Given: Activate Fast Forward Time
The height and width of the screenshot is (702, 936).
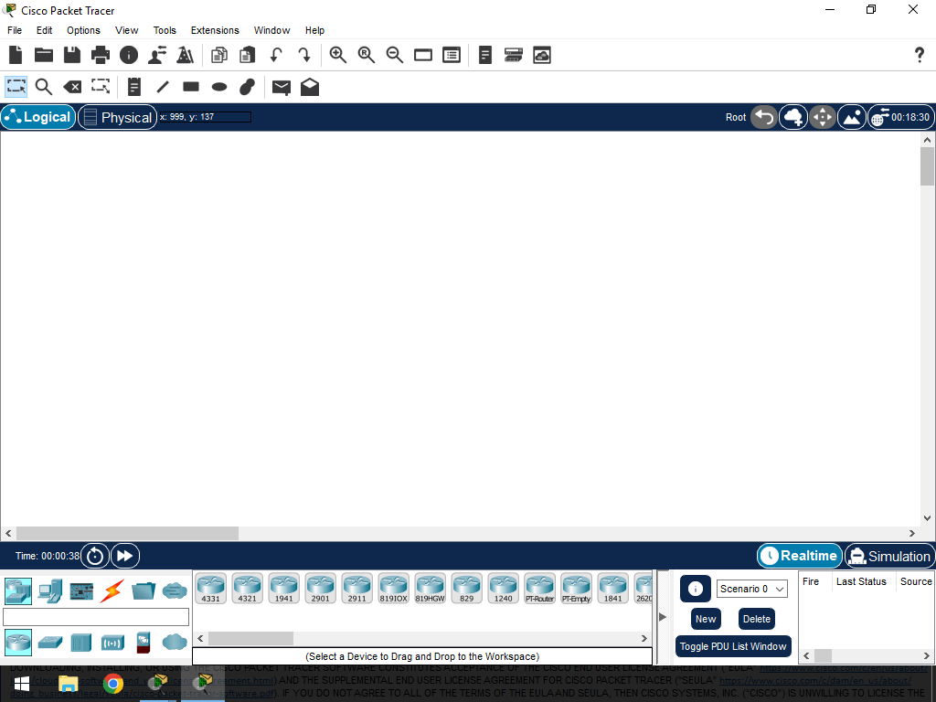Looking at the screenshot, I should 124,555.
